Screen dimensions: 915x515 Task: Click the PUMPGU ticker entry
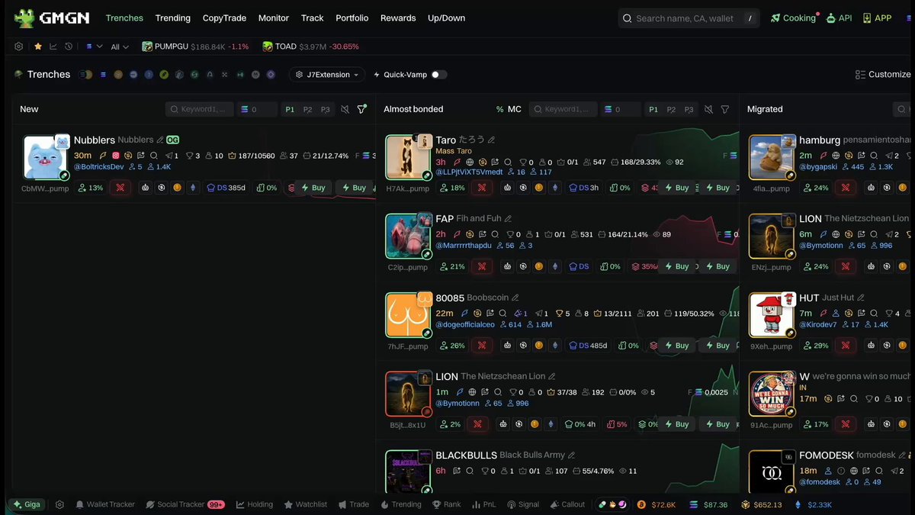tap(195, 47)
